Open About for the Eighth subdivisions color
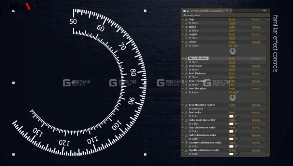The width and height of the screenshot is (293, 166). click(257, 150)
